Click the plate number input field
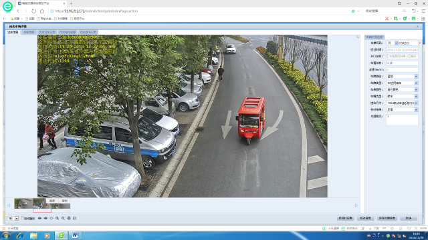Image resolution: width=428 pixels, height=240 pixels. coord(408,43)
